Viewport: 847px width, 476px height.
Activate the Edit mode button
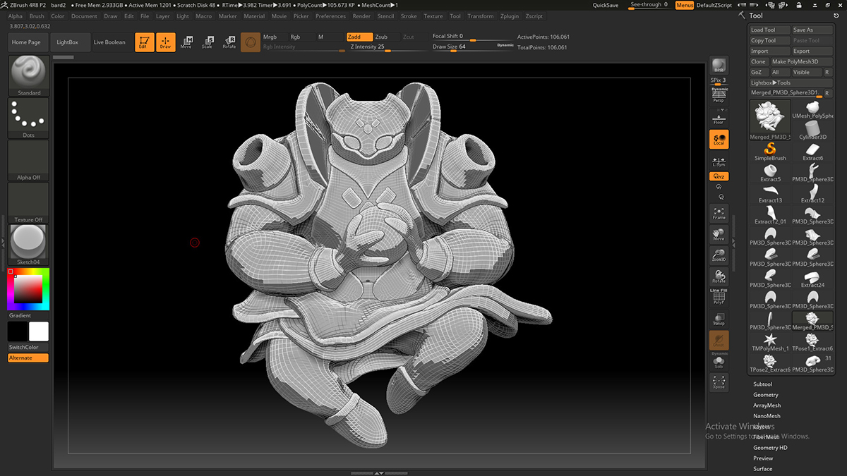pyautogui.click(x=144, y=42)
